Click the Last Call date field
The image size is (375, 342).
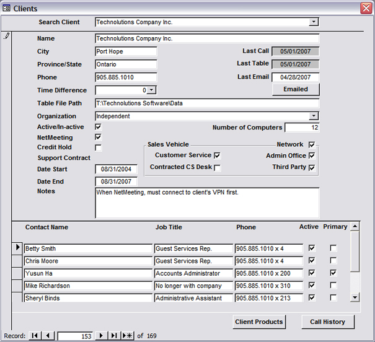(296, 51)
